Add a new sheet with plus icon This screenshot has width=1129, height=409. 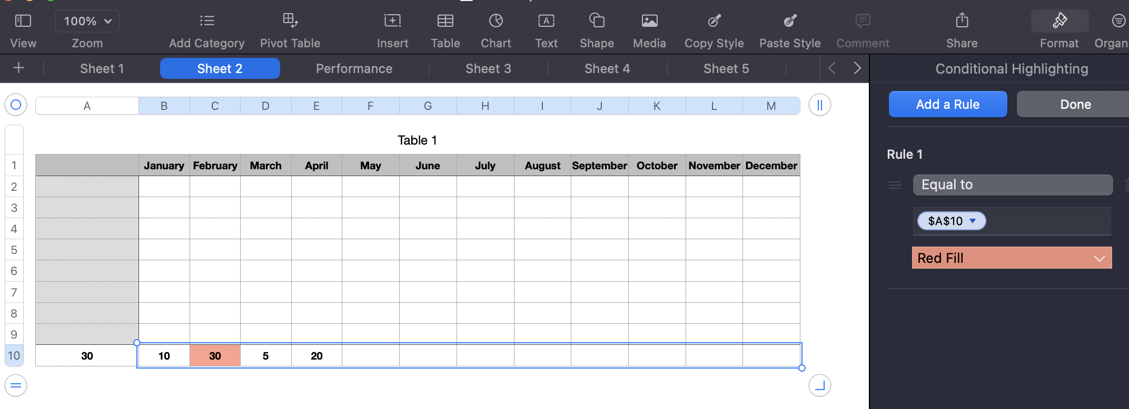[19, 68]
